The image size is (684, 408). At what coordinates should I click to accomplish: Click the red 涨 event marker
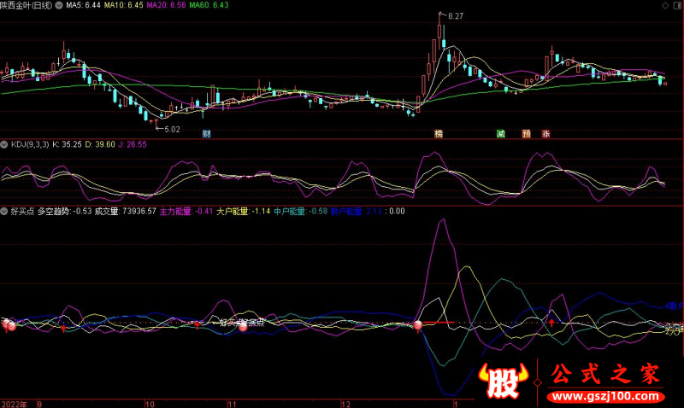pos(545,134)
